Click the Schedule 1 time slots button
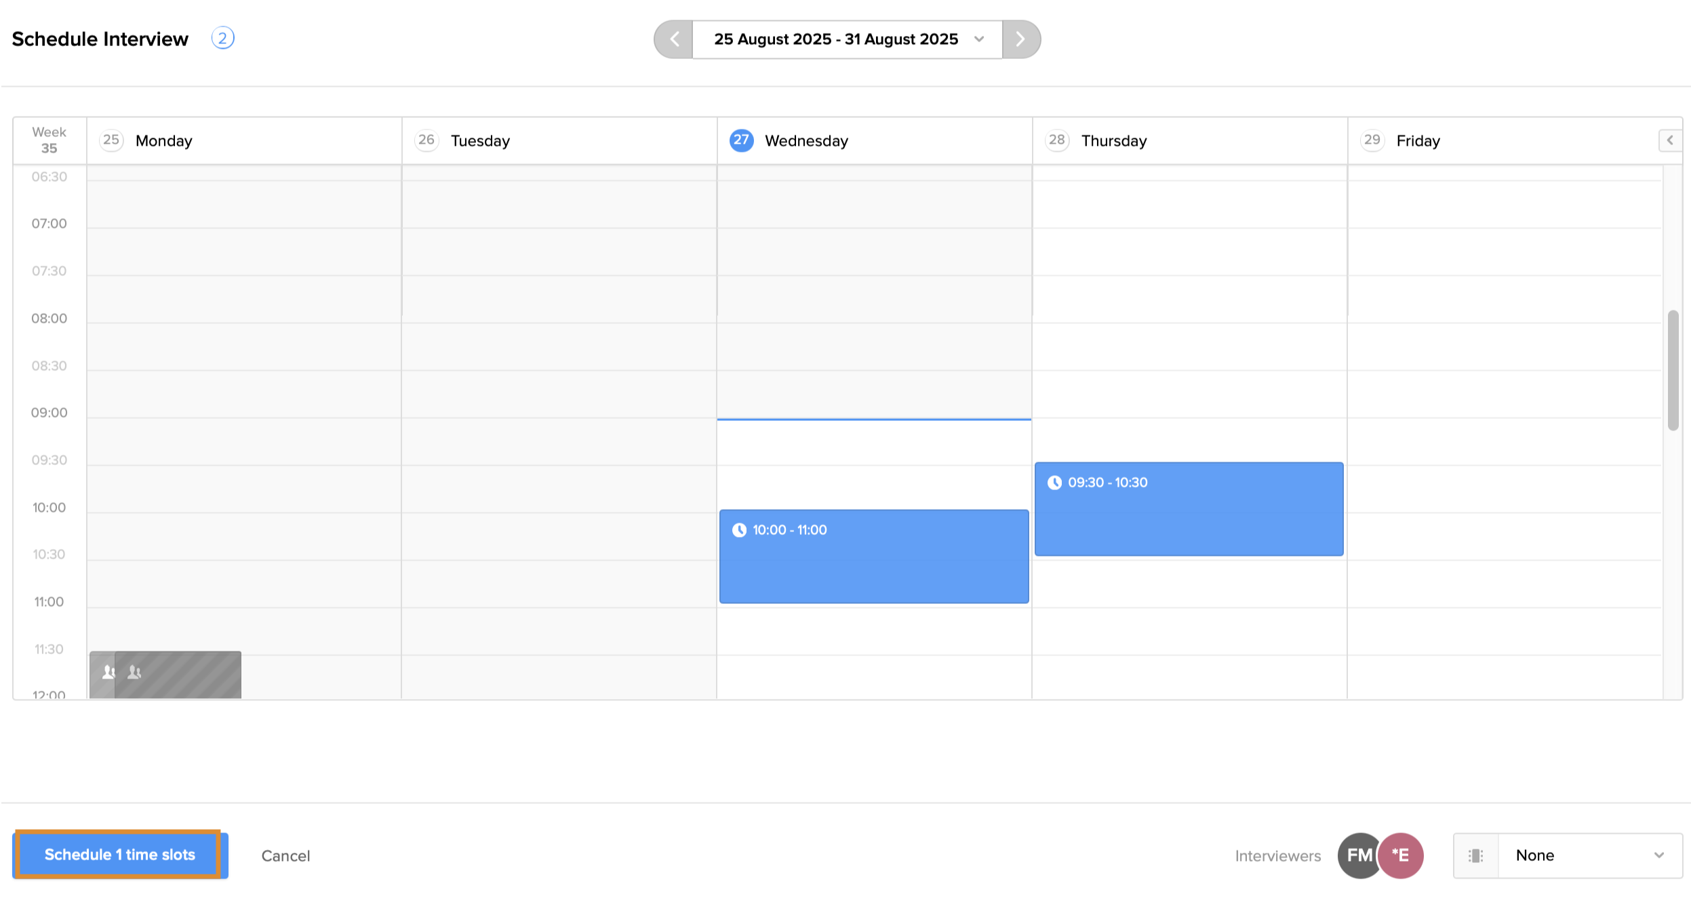1691x907 pixels. pos(120,855)
